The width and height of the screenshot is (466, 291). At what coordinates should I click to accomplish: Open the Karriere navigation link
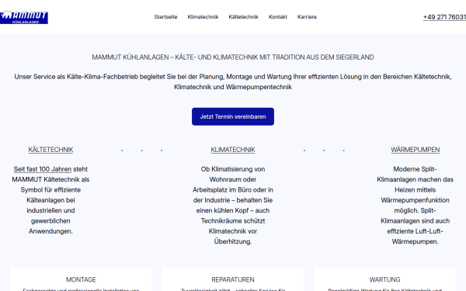pos(307,17)
